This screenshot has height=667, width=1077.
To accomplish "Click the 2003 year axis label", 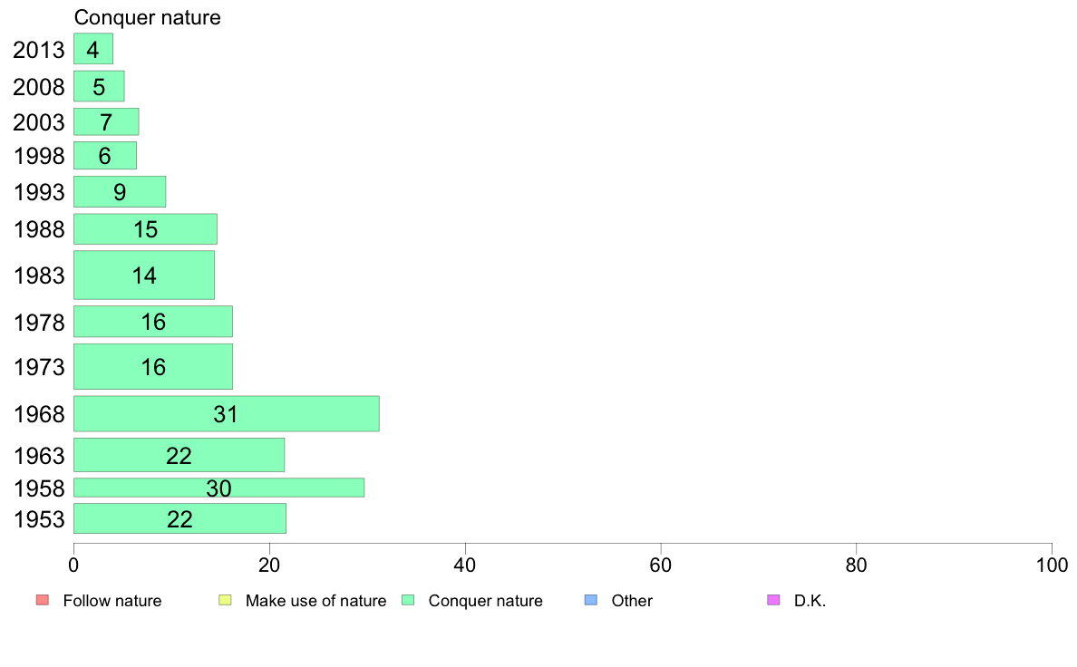I will pyautogui.click(x=39, y=122).
